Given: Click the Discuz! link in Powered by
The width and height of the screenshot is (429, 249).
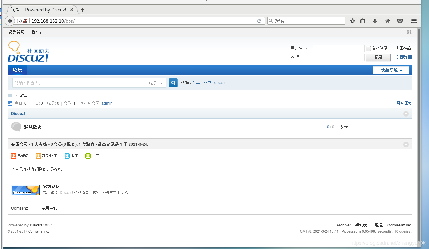Looking at the screenshot, I should (x=37, y=225).
